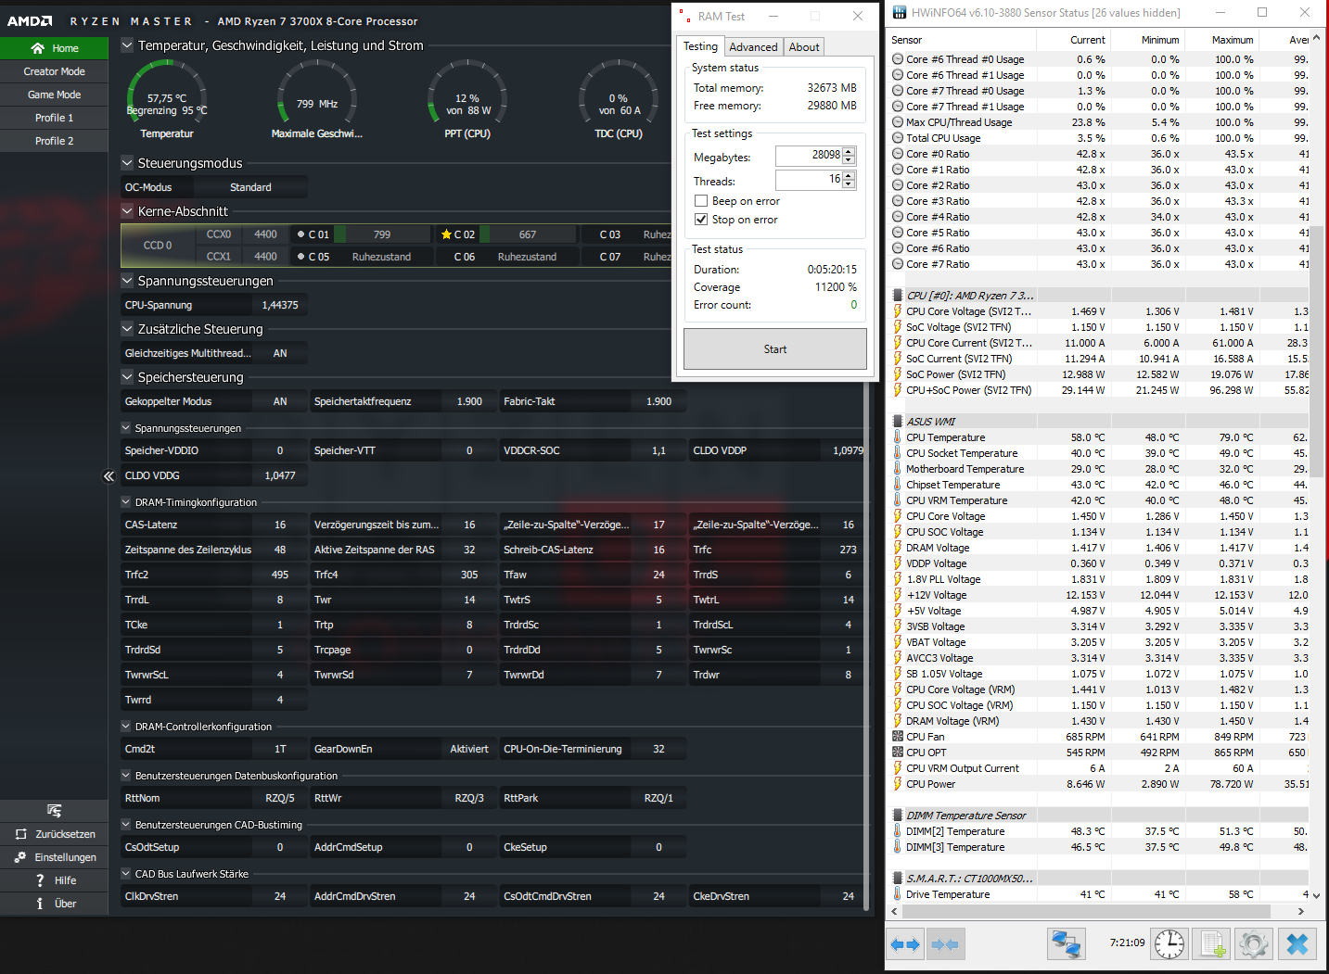Decrease Megabytes with the down spinner
The width and height of the screenshot is (1329, 974).
849,160
